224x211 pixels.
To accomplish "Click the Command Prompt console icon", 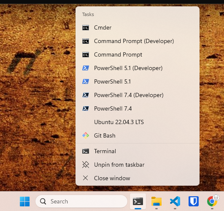I will coord(86,54).
